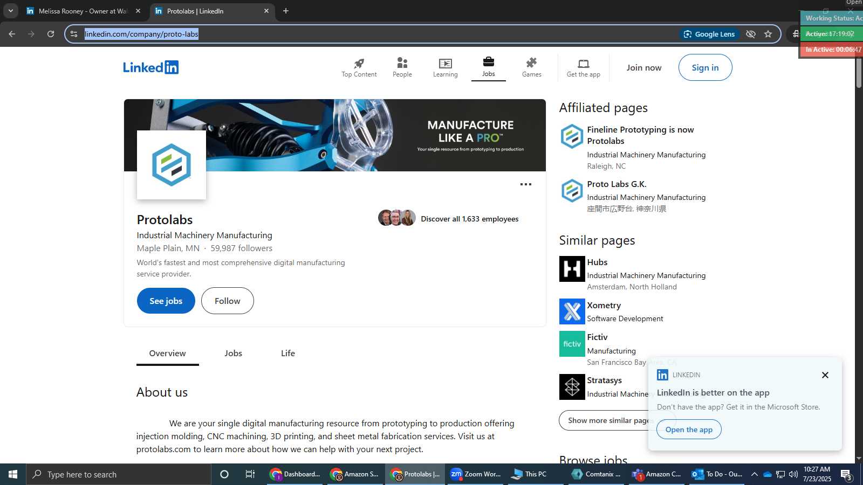
Task: Go forward in browser history
Action: [31, 34]
